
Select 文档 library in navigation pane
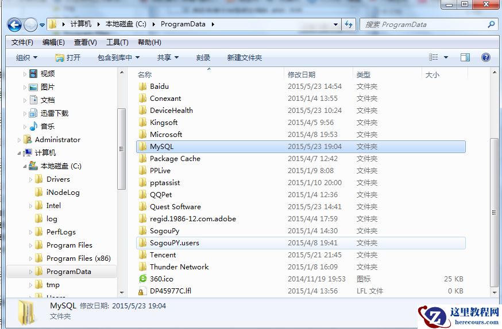click(x=48, y=100)
